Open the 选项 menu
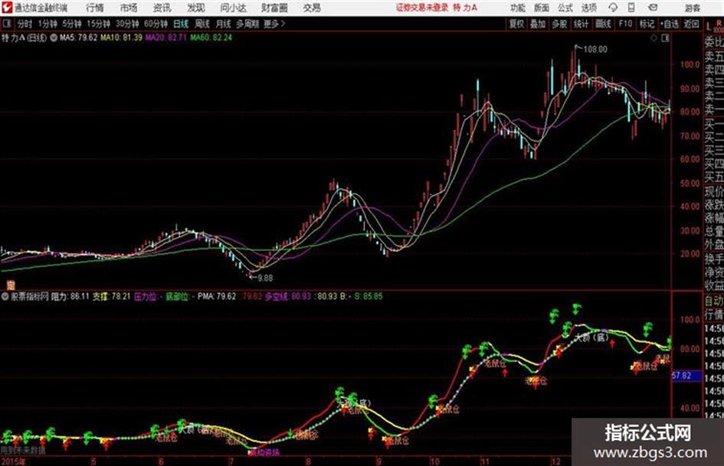724x466 pixels. tap(588, 8)
